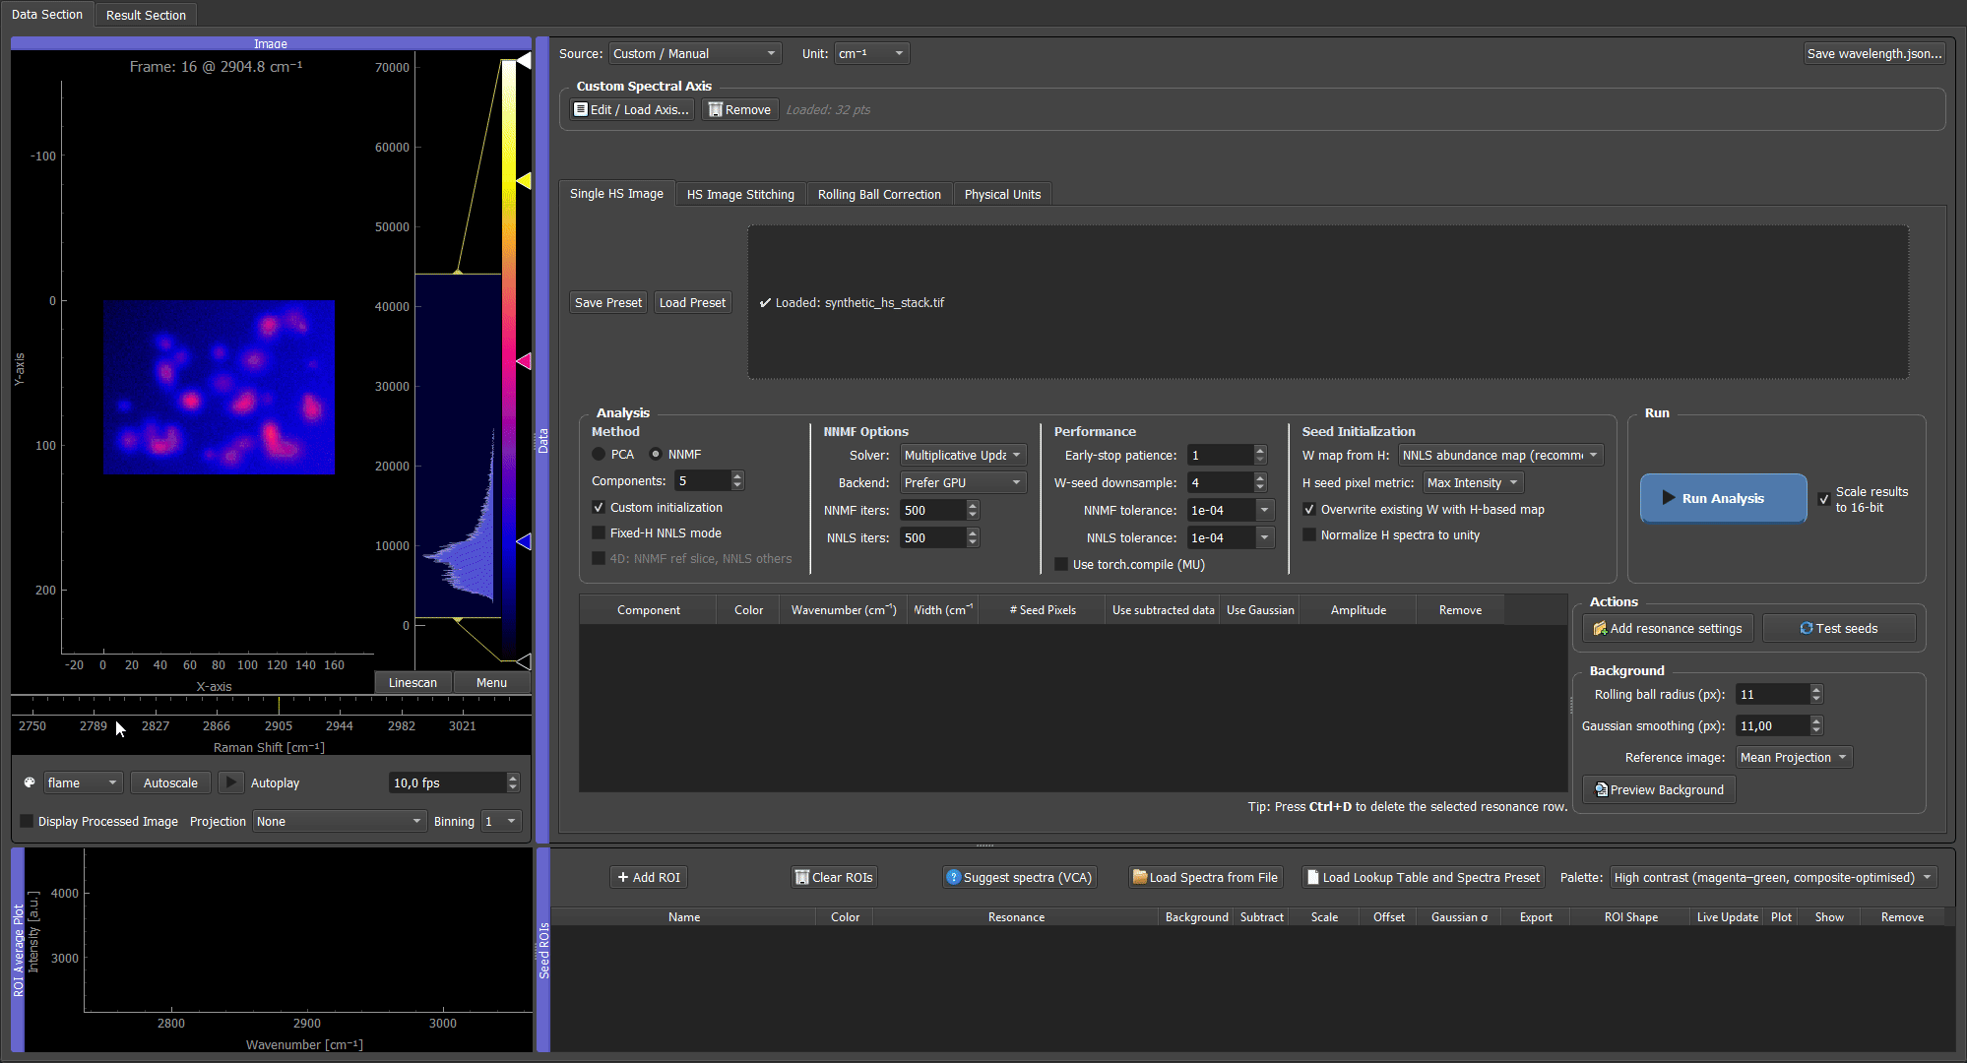Viewport: 1967px width, 1063px height.
Task: Click the yellow histogram gradient tick
Action: pos(524,181)
